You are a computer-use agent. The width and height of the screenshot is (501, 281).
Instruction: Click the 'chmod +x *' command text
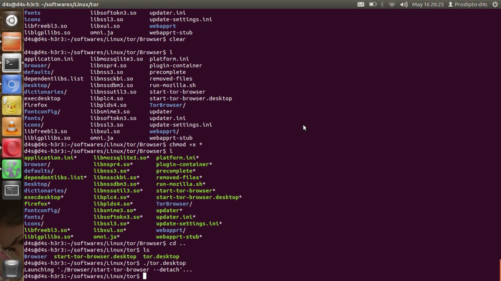coord(185,145)
